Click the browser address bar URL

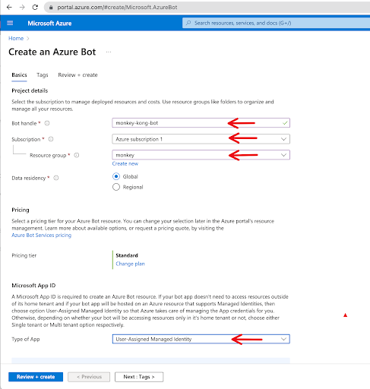click(117, 8)
